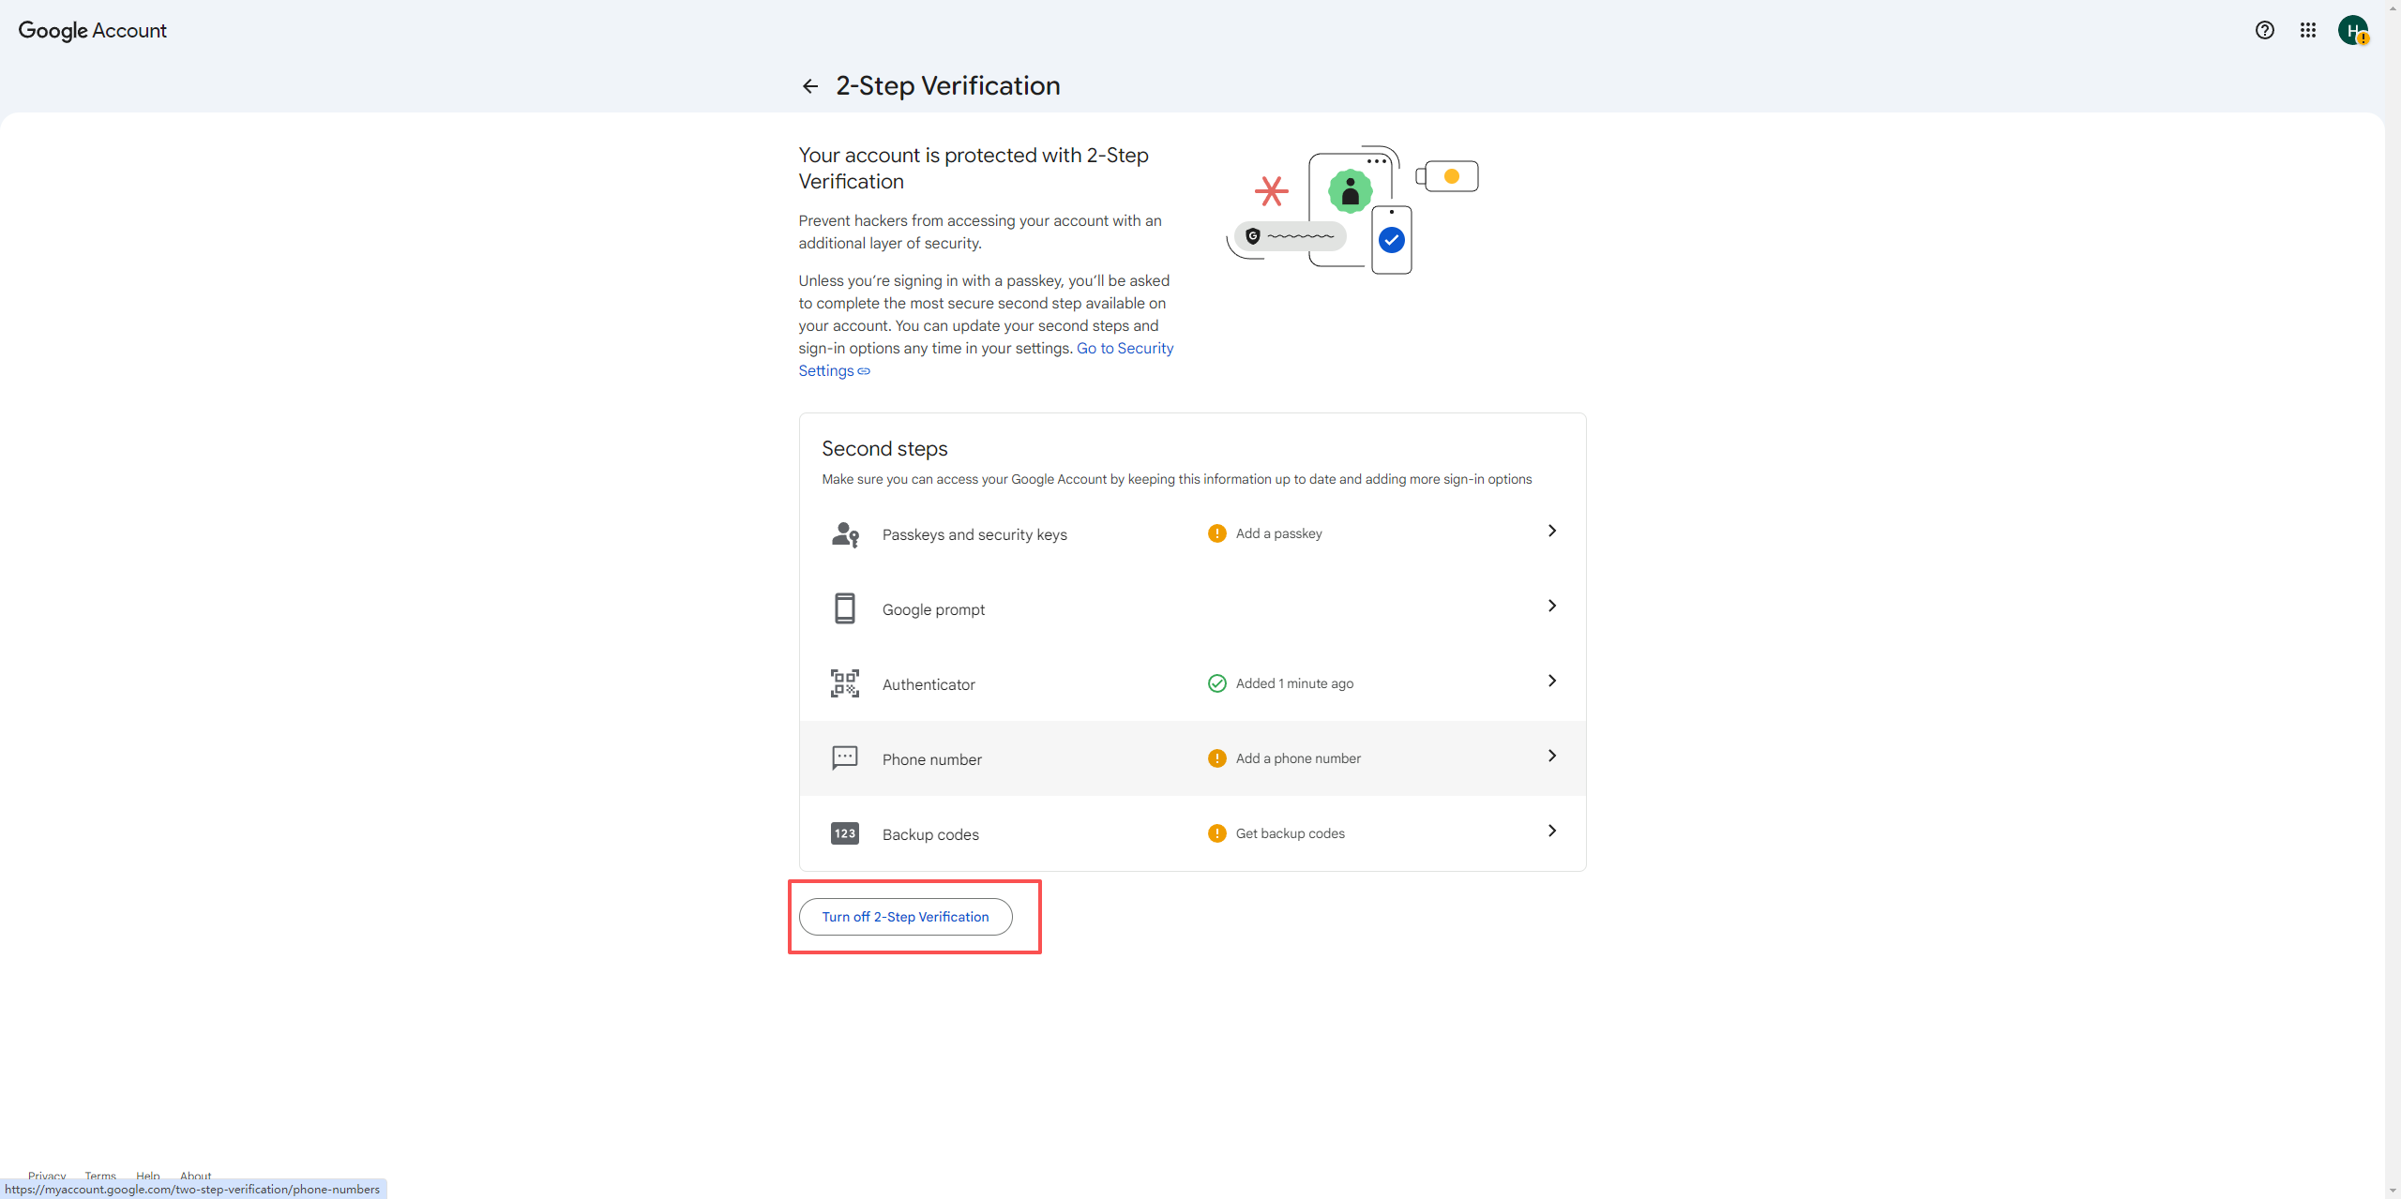Click warning icon next to Get backup codes
2401x1199 pixels.
[x=1216, y=833]
